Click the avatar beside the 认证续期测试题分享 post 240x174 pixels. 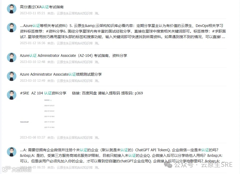[12, 76]
